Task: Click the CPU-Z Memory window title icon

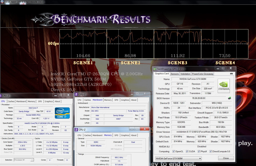Action: (76, 130)
